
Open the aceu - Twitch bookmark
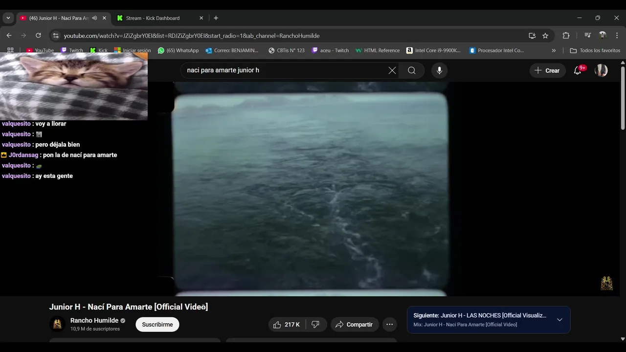coord(331,50)
